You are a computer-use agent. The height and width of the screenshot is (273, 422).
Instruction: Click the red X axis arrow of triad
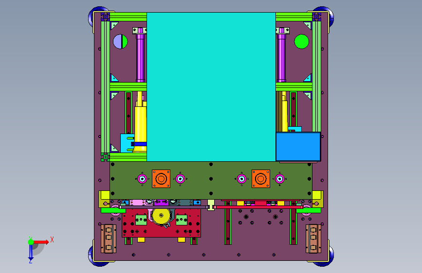(x=41, y=242)
